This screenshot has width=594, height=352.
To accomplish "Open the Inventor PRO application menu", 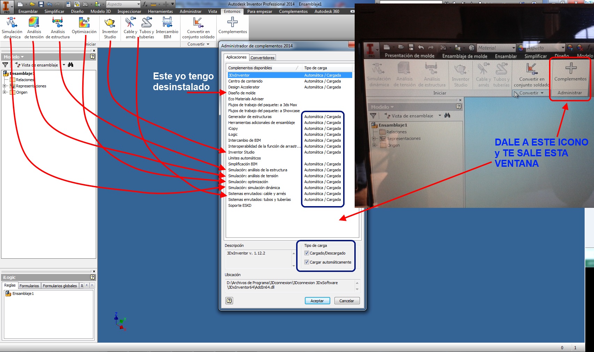I will pyautogui.click(x=6, y=7).
